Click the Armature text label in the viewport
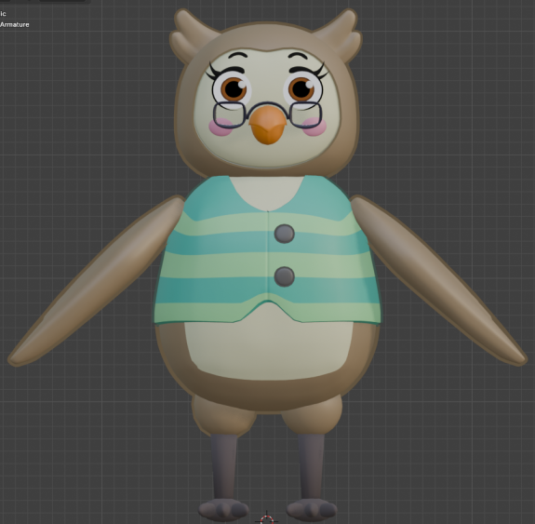 (14, 24)
